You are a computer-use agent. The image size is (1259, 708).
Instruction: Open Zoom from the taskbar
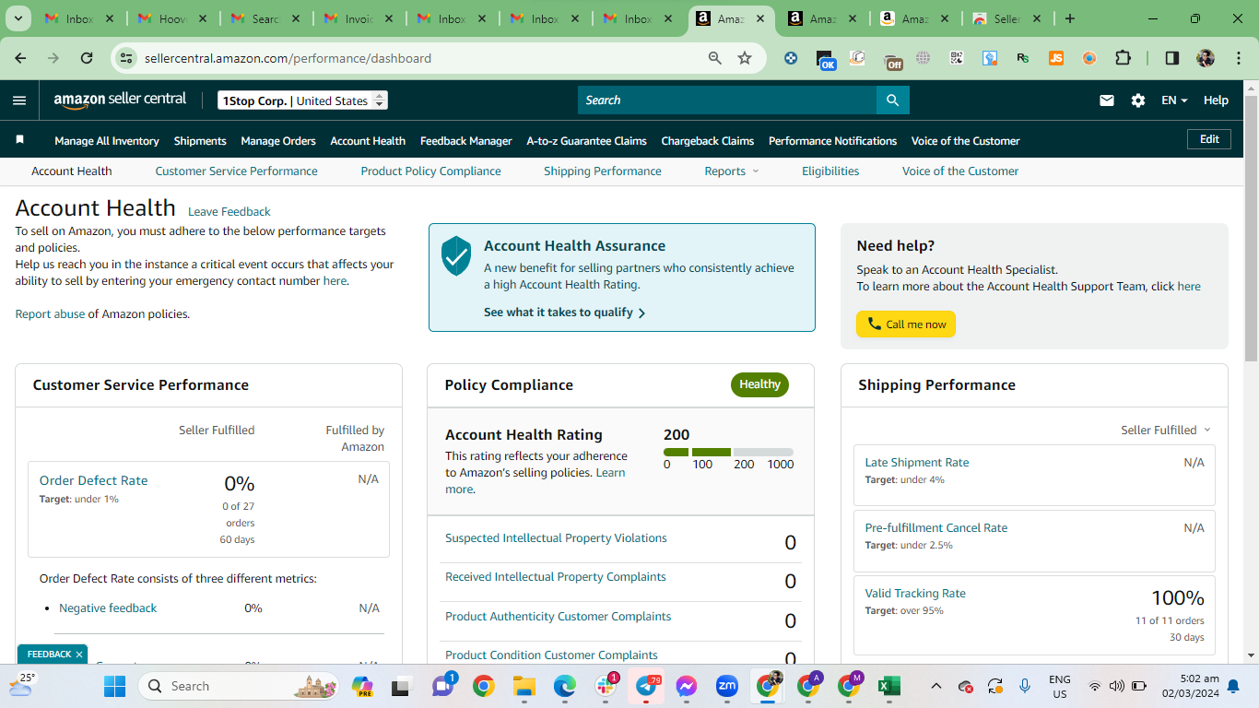pos(727,686)
